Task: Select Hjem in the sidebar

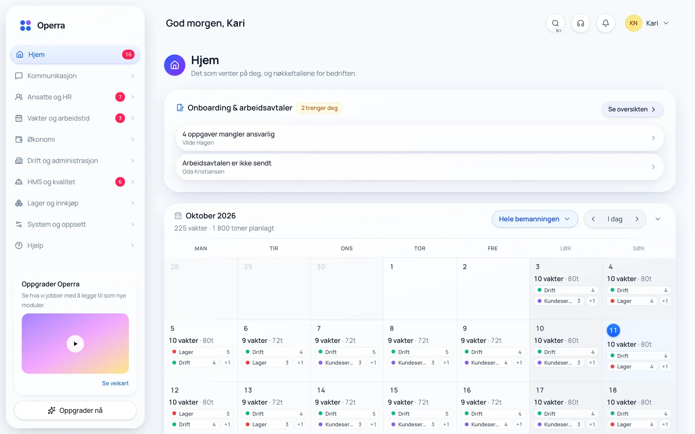Action: [x=75, y=54]
